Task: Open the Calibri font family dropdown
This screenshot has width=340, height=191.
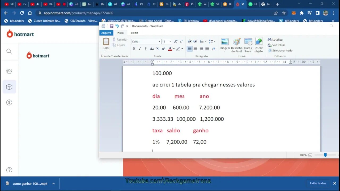Action: (x=159, y=42)
